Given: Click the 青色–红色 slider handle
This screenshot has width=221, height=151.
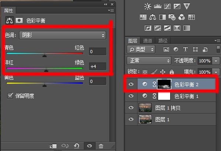Looking at the screenshot, I should tap(45, 55).
